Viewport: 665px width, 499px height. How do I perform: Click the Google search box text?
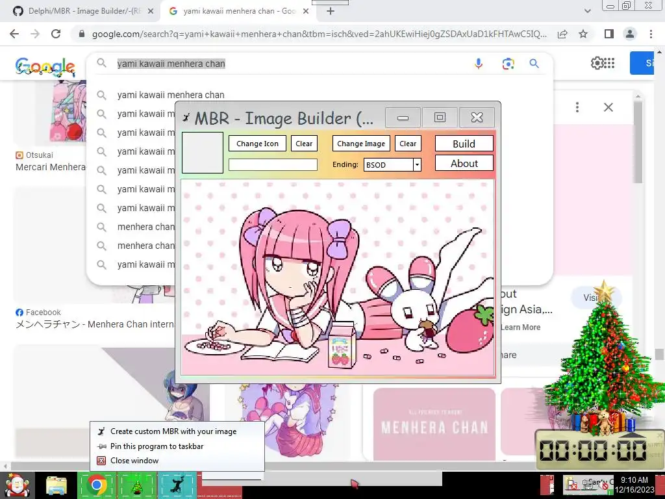click(171, 64)
